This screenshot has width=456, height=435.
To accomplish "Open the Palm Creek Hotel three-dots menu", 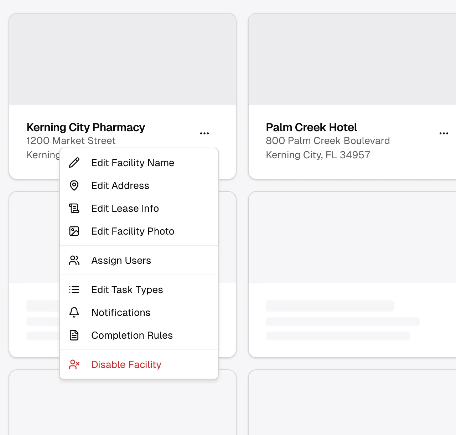I will pyautogui.click(x=444, y=133).
